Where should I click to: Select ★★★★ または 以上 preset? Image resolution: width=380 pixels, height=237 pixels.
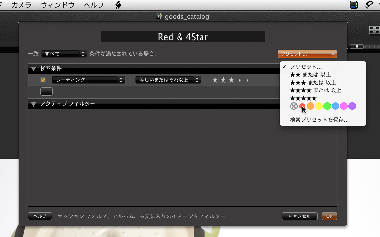(x=315, y=90)
